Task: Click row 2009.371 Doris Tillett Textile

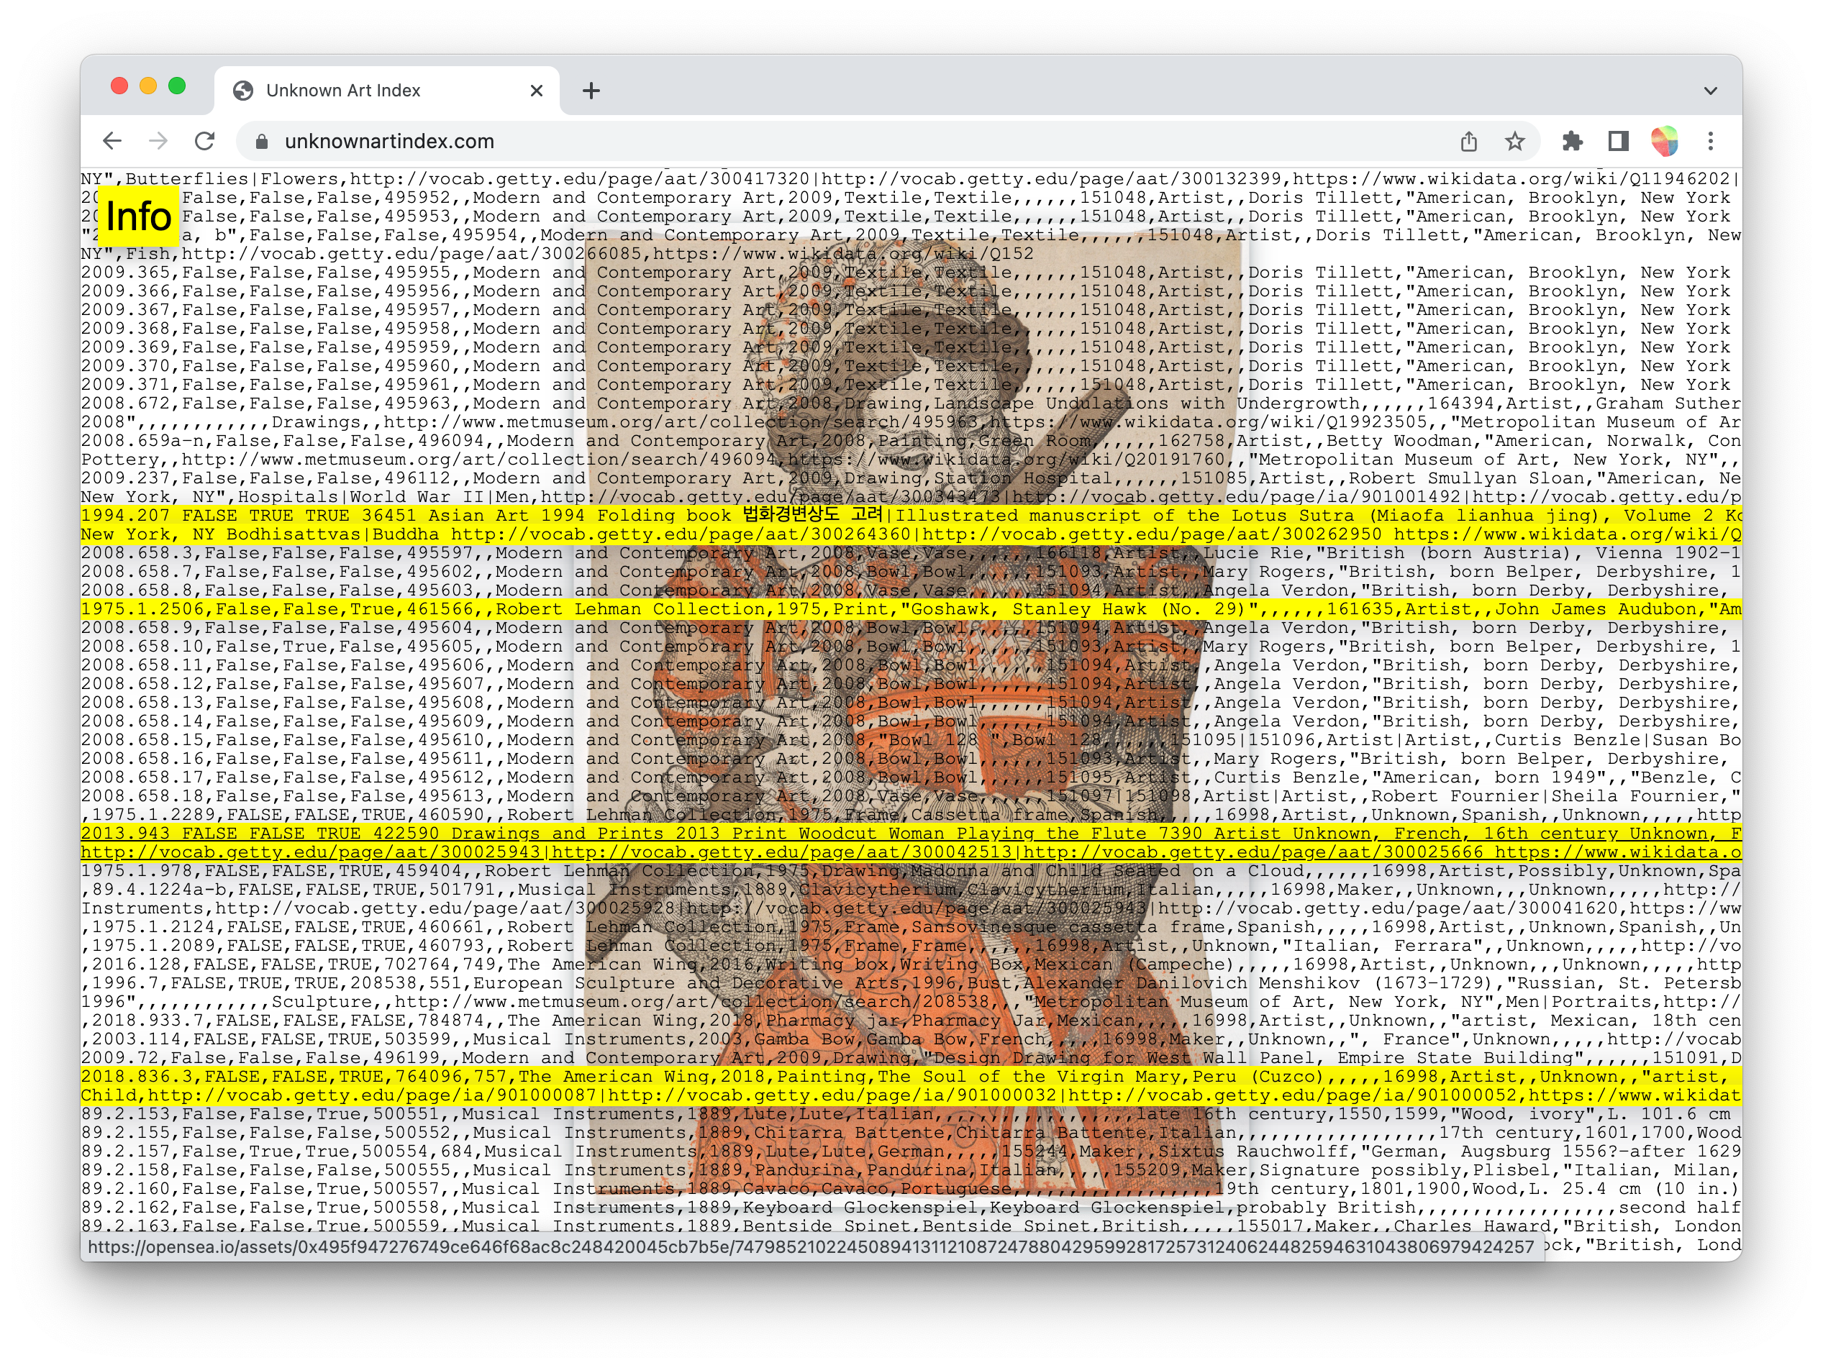Action: [911, 384]
